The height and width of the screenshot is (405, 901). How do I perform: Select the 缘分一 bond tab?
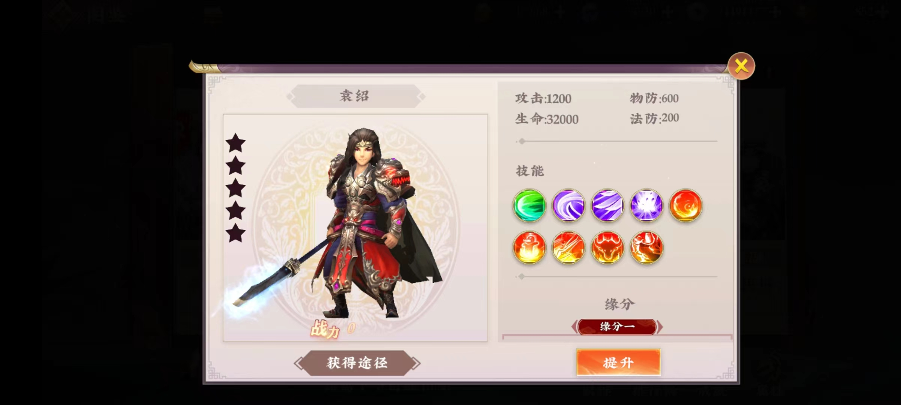617,327
